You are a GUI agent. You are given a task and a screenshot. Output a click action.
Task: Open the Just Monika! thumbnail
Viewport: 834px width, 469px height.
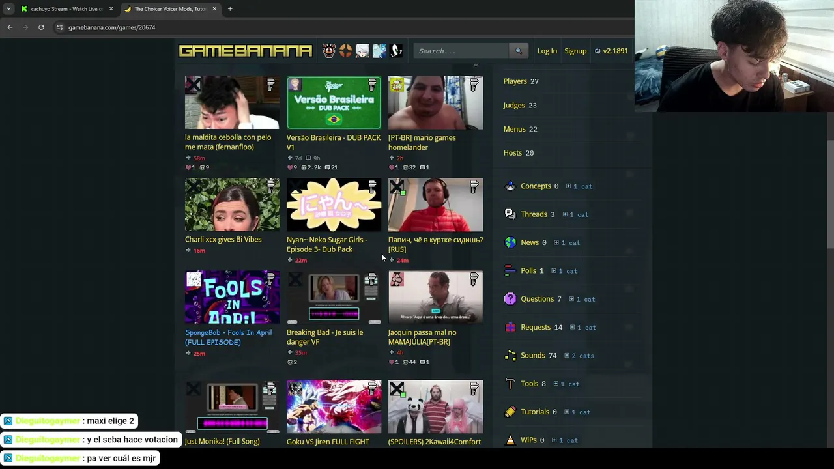click(x=232, y=406)
